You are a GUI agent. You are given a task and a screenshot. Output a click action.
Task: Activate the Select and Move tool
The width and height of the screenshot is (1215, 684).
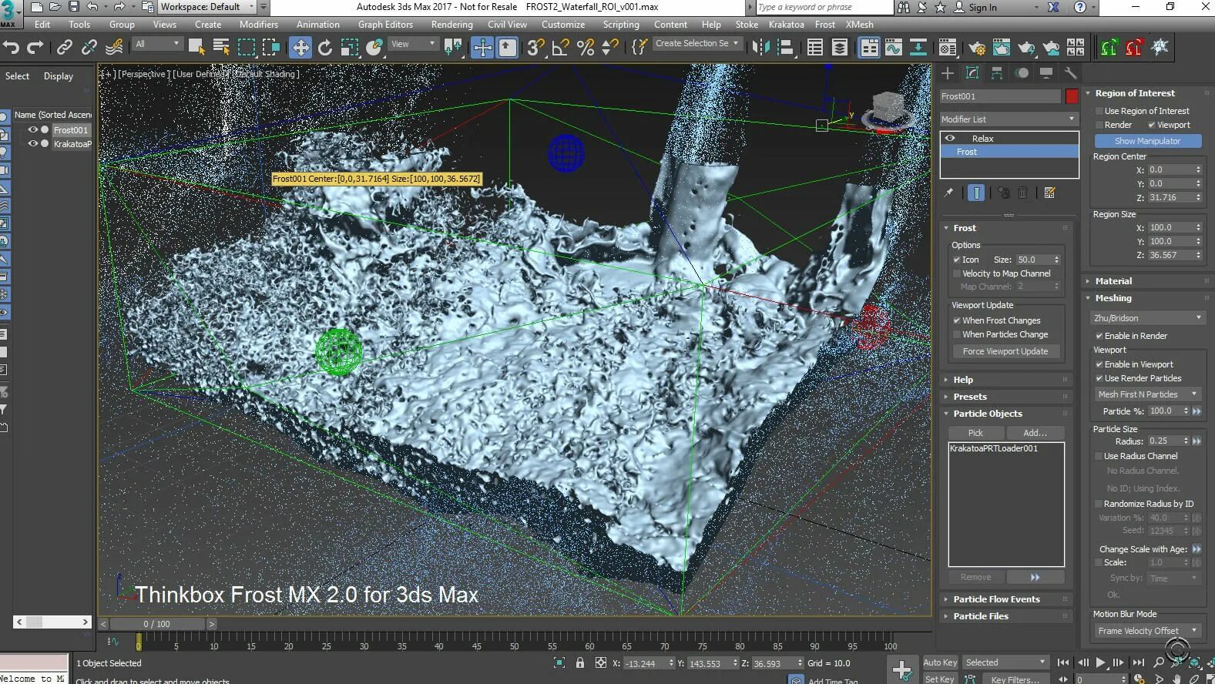click(x=300, y=48)
